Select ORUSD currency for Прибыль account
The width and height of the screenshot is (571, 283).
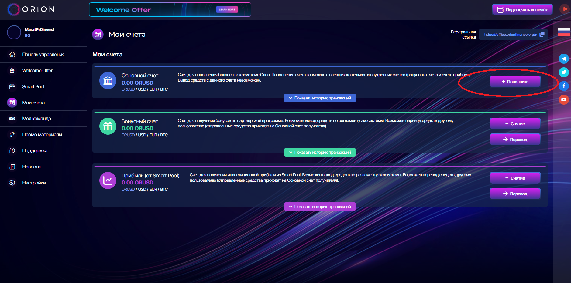128,190
